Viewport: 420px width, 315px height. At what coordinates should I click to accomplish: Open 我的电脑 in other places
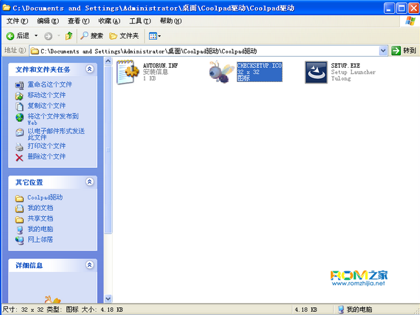pos(40,229)
